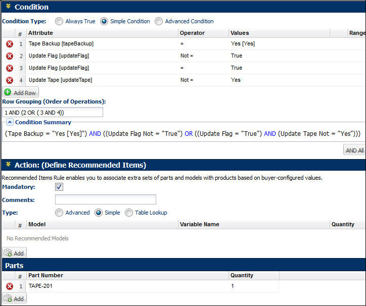Delete part TAPE-201 using red X icon
The height and width of the screenshot is (306, 366).
coord(9,286)
